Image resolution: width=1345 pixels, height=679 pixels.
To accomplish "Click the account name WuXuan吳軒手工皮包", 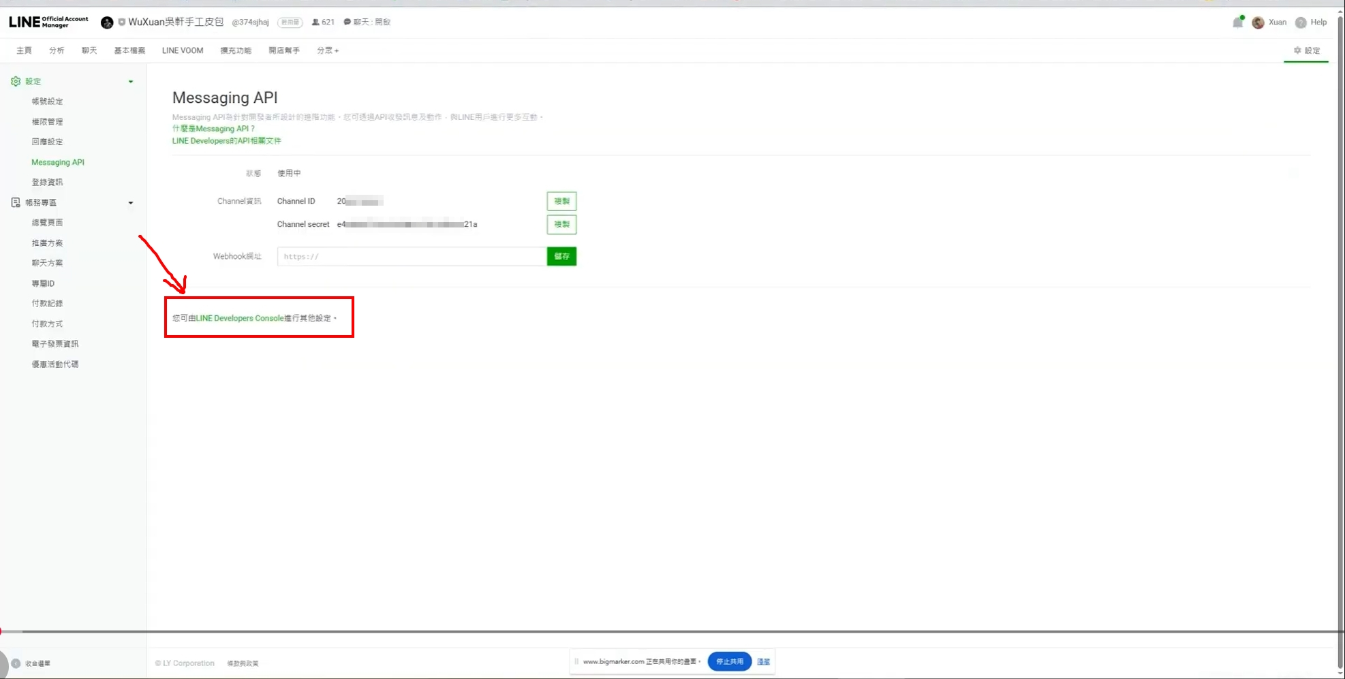I will pyautogui.click(x=176, y=22).
